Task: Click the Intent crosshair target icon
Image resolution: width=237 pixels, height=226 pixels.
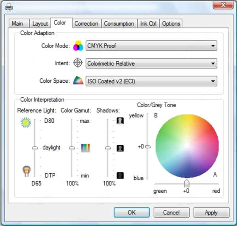Action: click(78, 63)
